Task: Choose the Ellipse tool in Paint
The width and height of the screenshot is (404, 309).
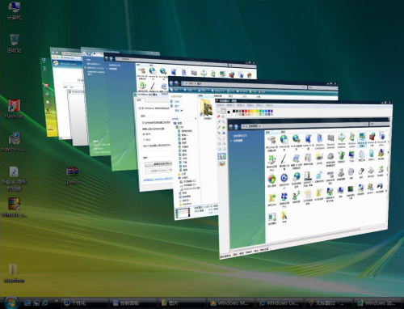Action: [219, 149]
